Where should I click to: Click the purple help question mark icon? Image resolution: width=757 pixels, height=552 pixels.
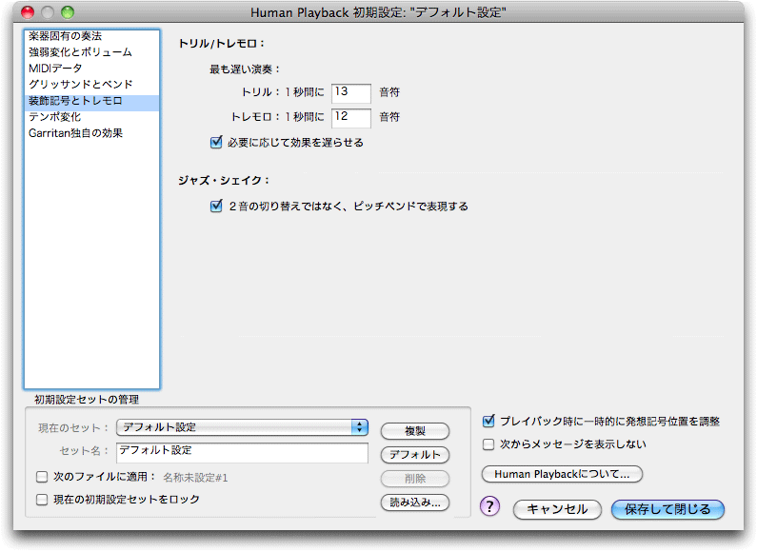tap(489, 506)
